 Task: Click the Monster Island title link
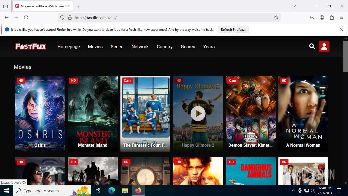pyautogui.click(x=93, y=145)
